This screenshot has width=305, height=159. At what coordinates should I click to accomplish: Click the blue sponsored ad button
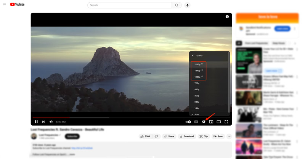tap(282, 29)
